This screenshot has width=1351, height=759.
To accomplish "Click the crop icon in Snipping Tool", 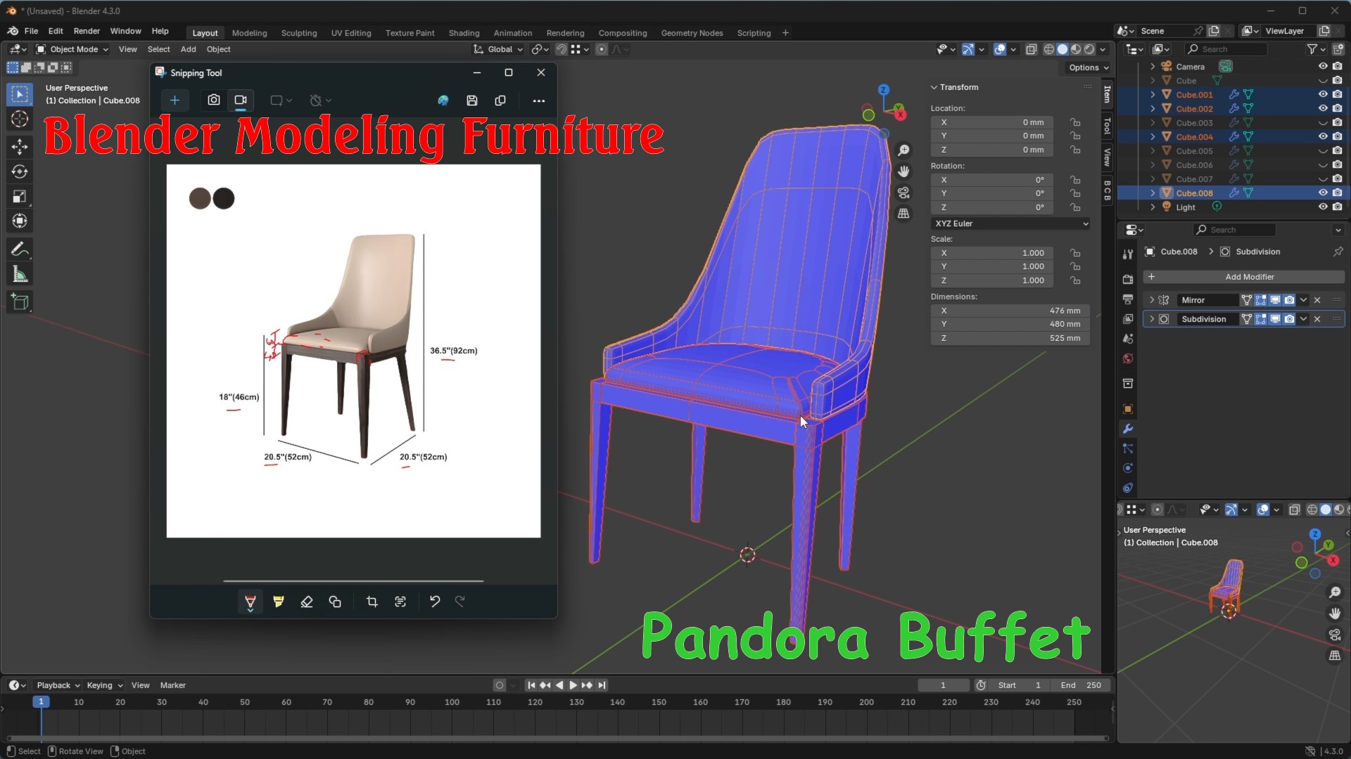I will (372, 602).
